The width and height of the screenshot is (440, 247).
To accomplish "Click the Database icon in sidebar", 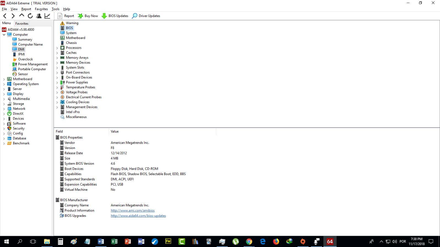I will click(9, 138).
